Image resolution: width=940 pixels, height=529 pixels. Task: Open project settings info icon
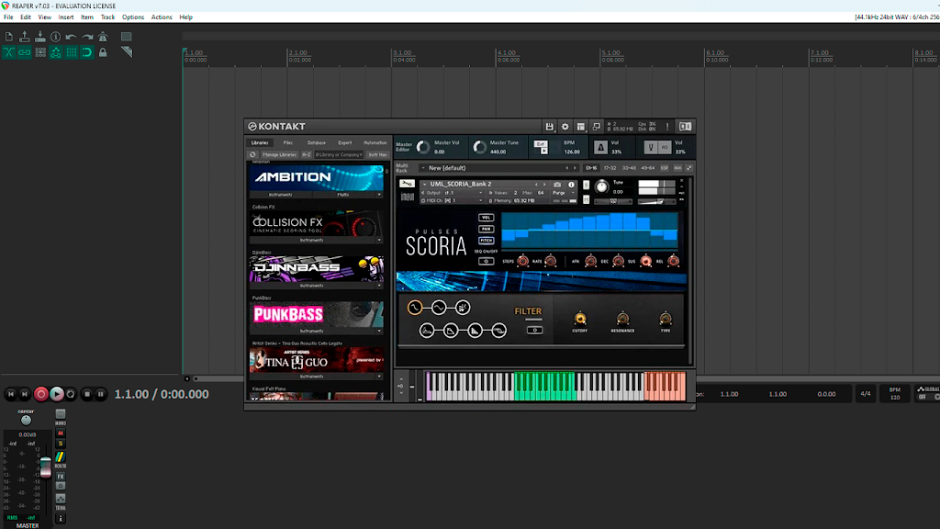[56, 37]
